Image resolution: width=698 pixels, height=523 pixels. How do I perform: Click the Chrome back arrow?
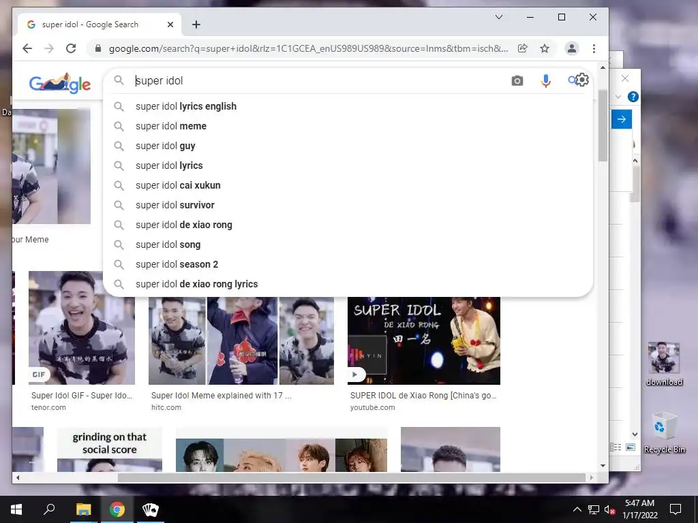(x=27, y=48)
